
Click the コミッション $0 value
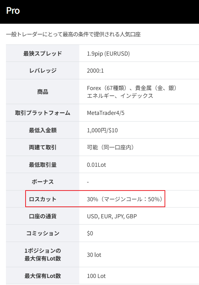pyautogui.click(x=90, y=233)
